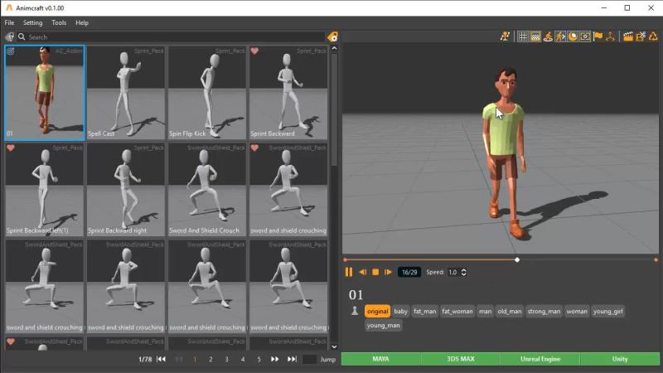Image resolution: width=663 pixels, height=373 pixels.
Task: Export to Unity
Action: tap(620, 359)
